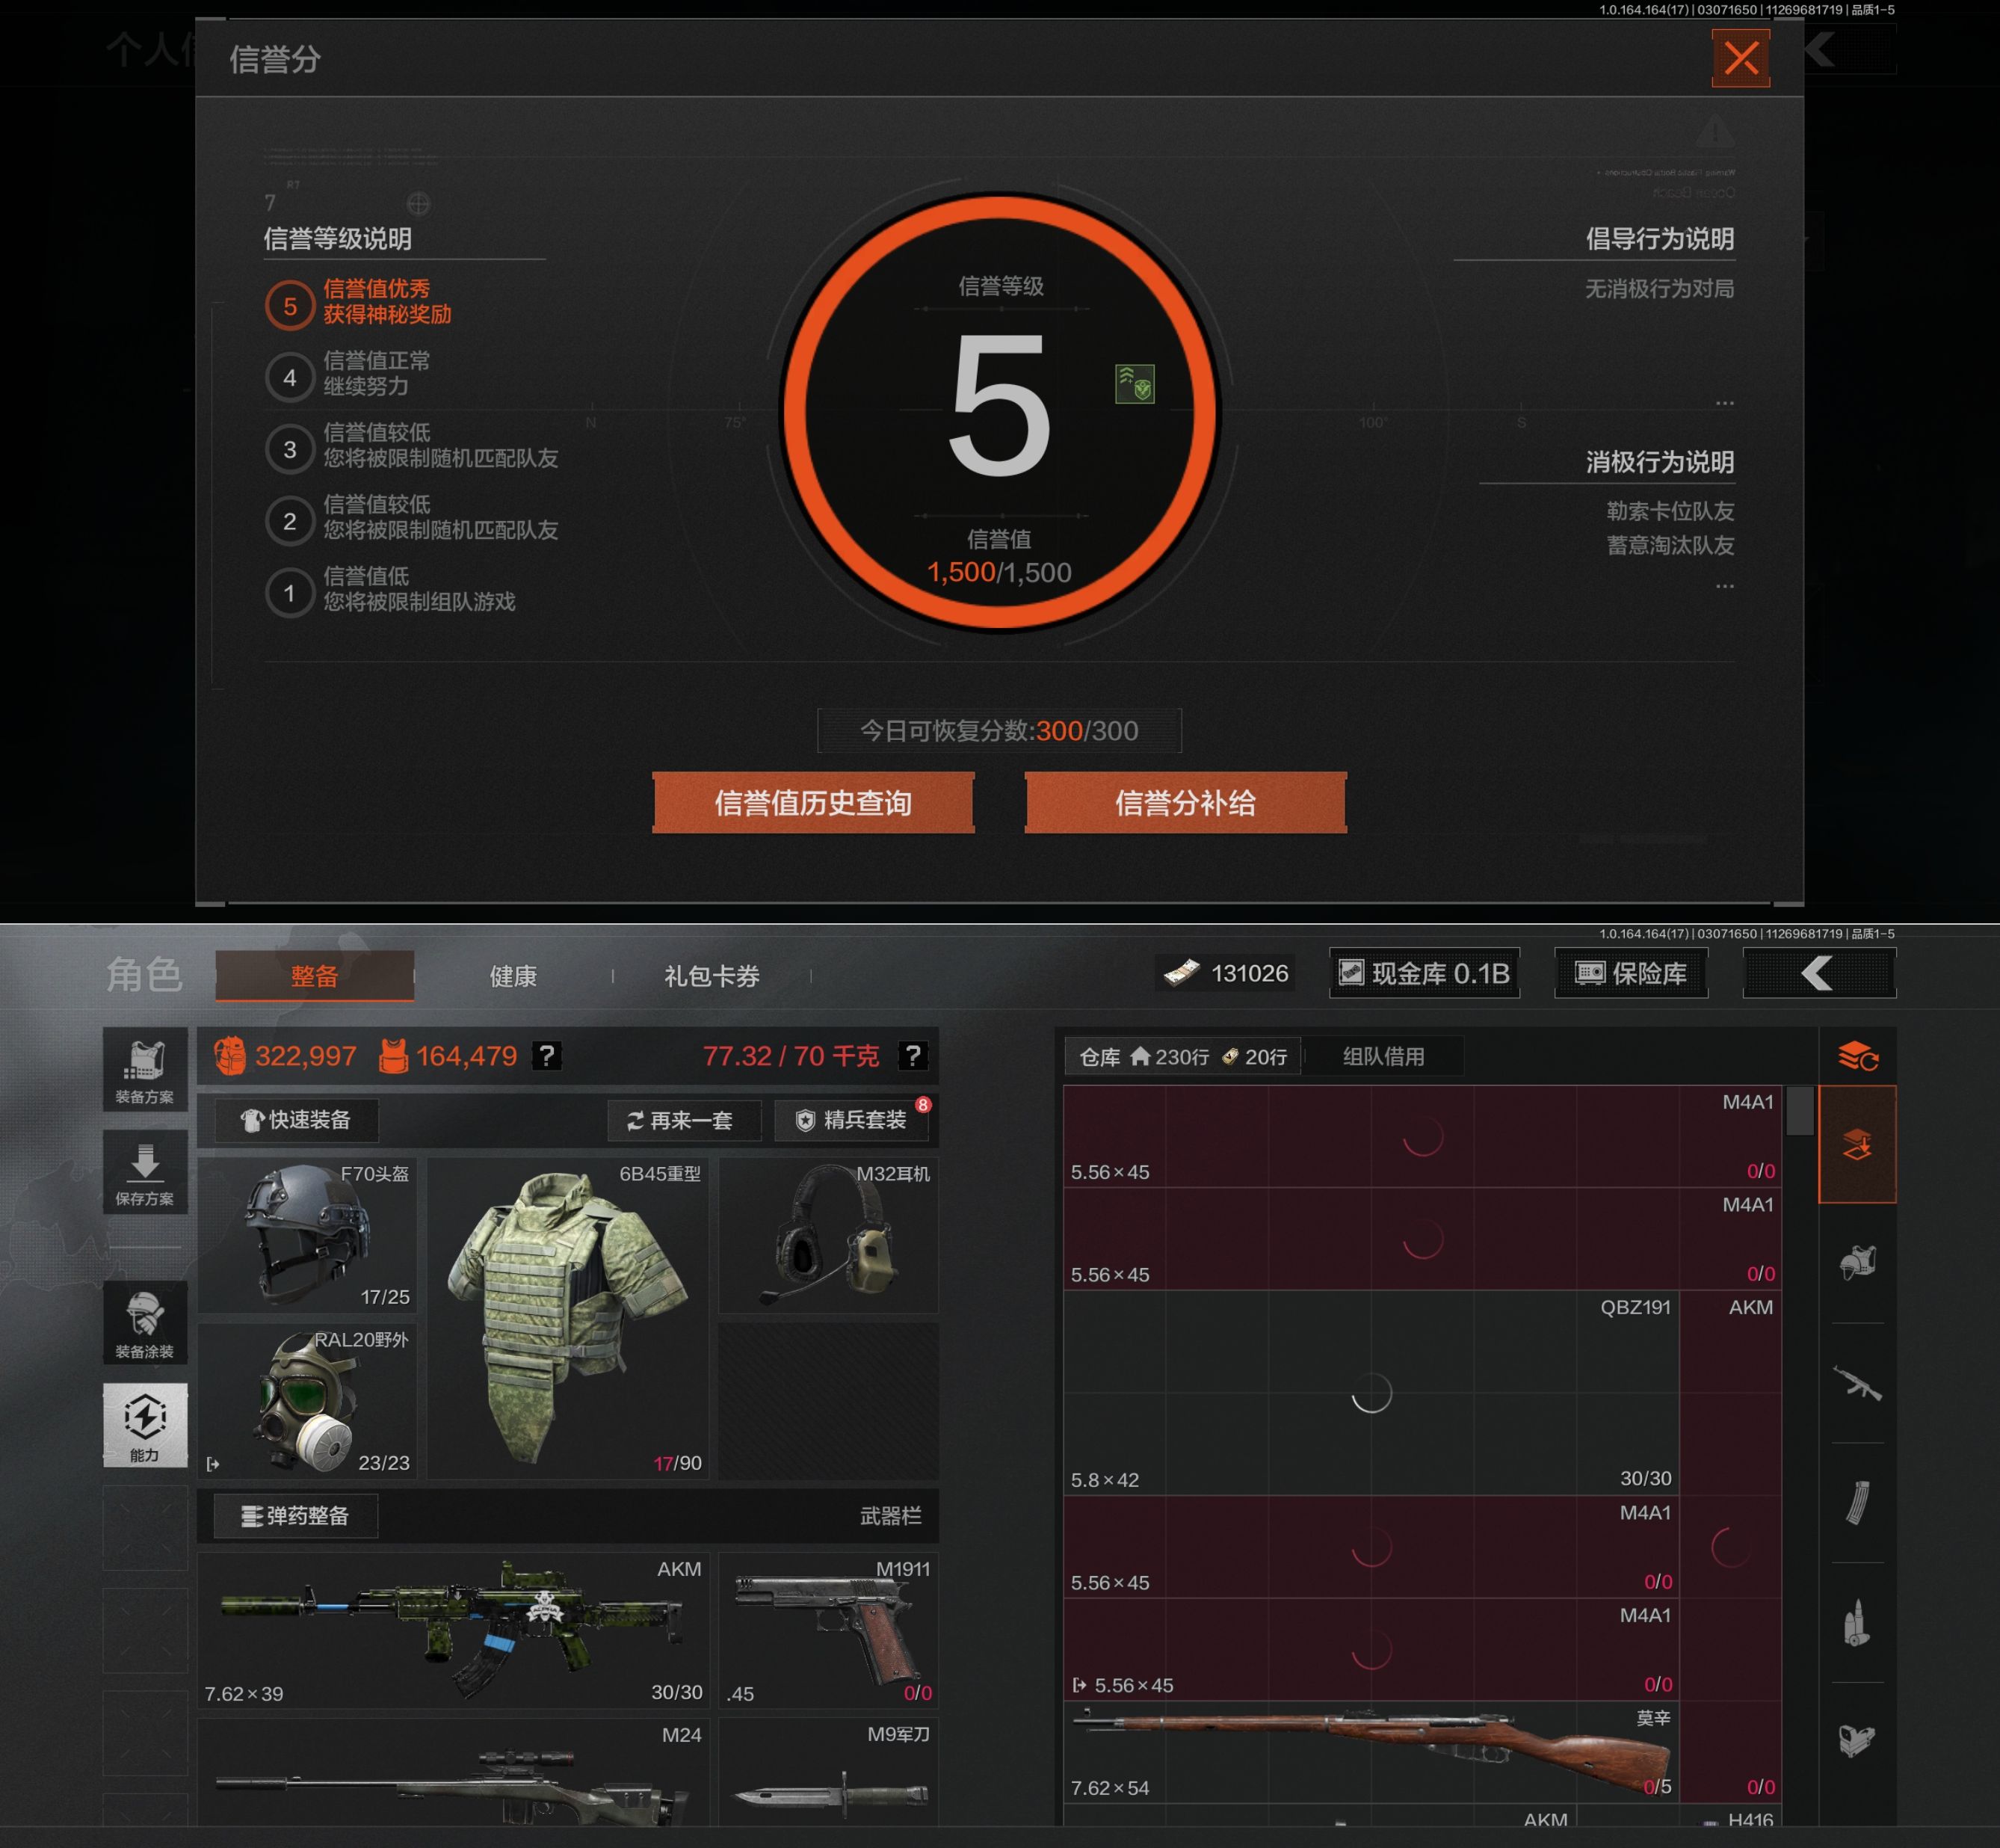Viewport: 2000px width, 1848px height.
Task: Open the 装备涂装 equipment skin icon
Action: 145,1322
